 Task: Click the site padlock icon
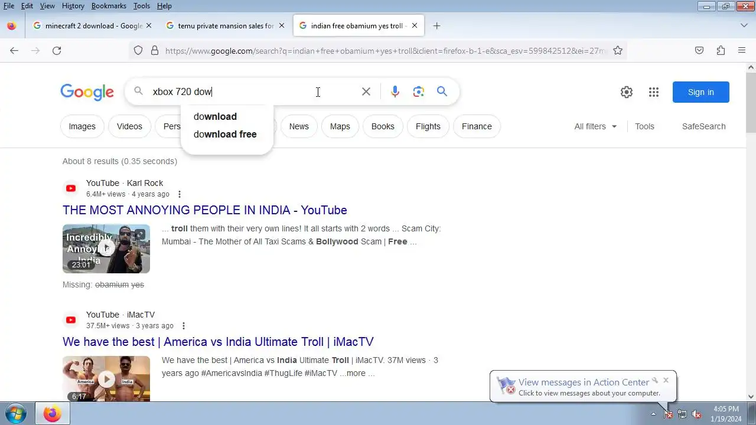click(155, 51)
